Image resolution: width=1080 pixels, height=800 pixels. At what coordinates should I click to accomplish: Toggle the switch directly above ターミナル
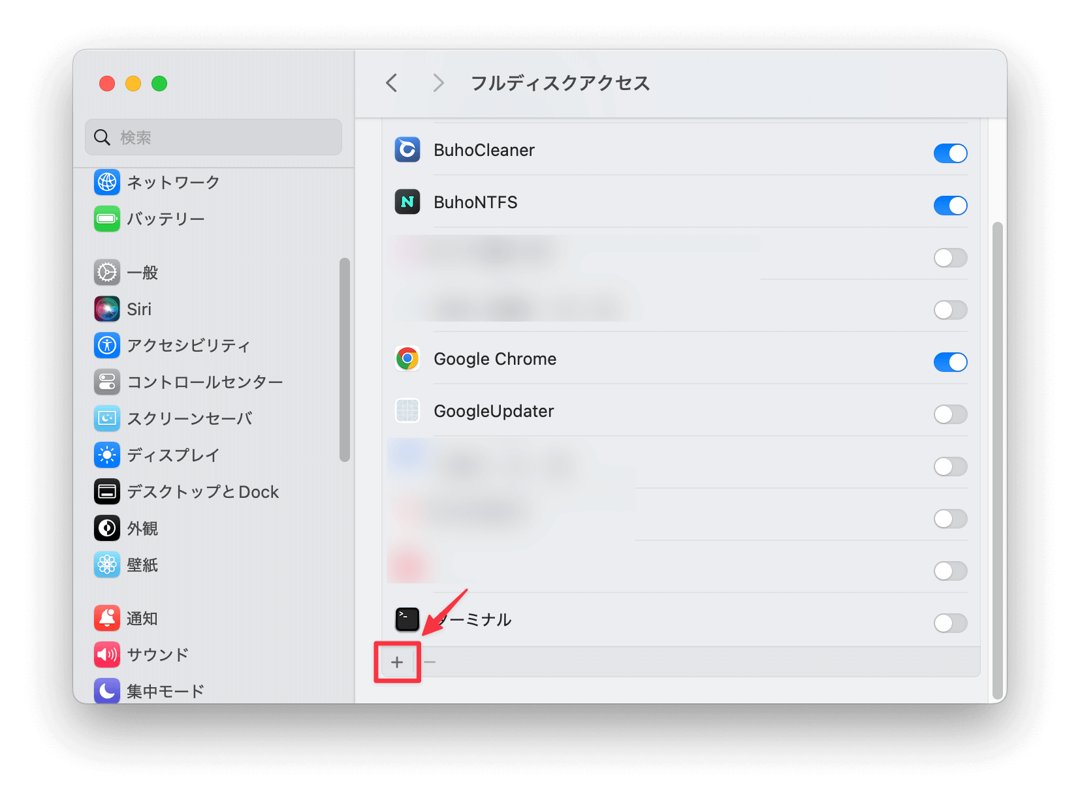[950, 571]
